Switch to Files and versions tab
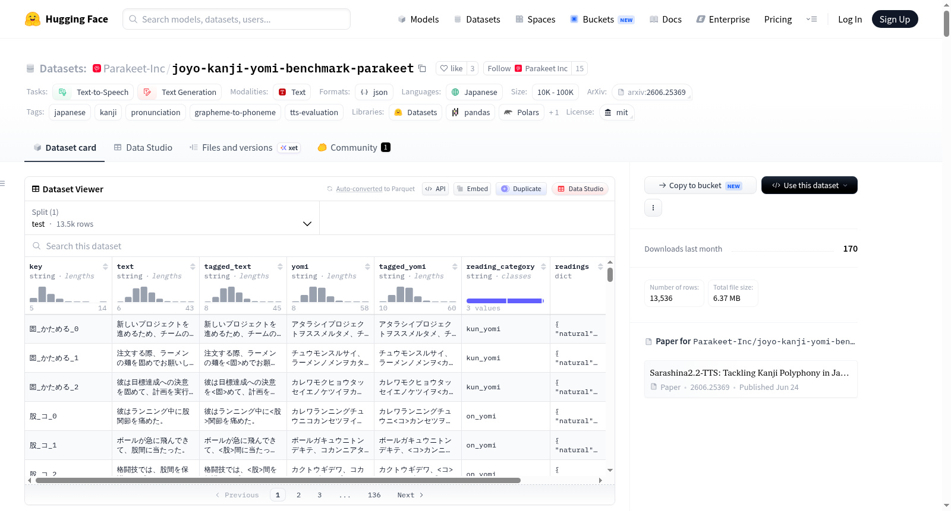The width and height of the screenshot is (951, 511). [244, 147]
